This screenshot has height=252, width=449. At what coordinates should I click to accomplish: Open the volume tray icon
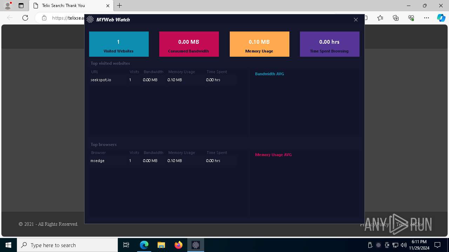point(404,245)
